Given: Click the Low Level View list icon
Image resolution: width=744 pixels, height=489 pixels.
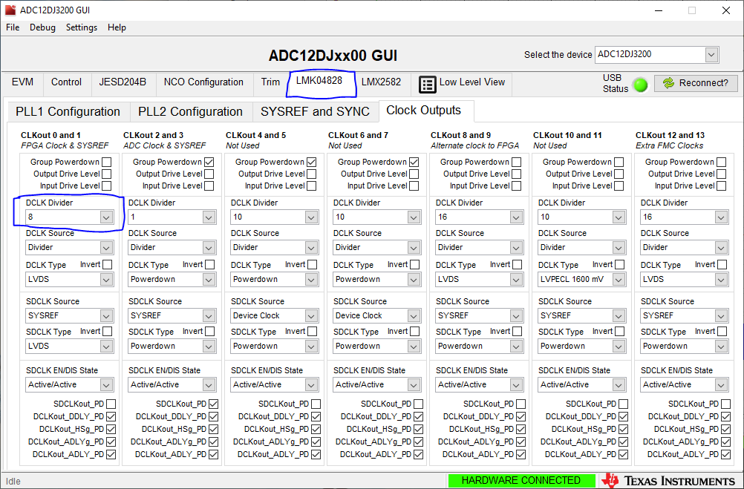Looking at the screenshot, I should pyautogui.click(x=427, y=85).
